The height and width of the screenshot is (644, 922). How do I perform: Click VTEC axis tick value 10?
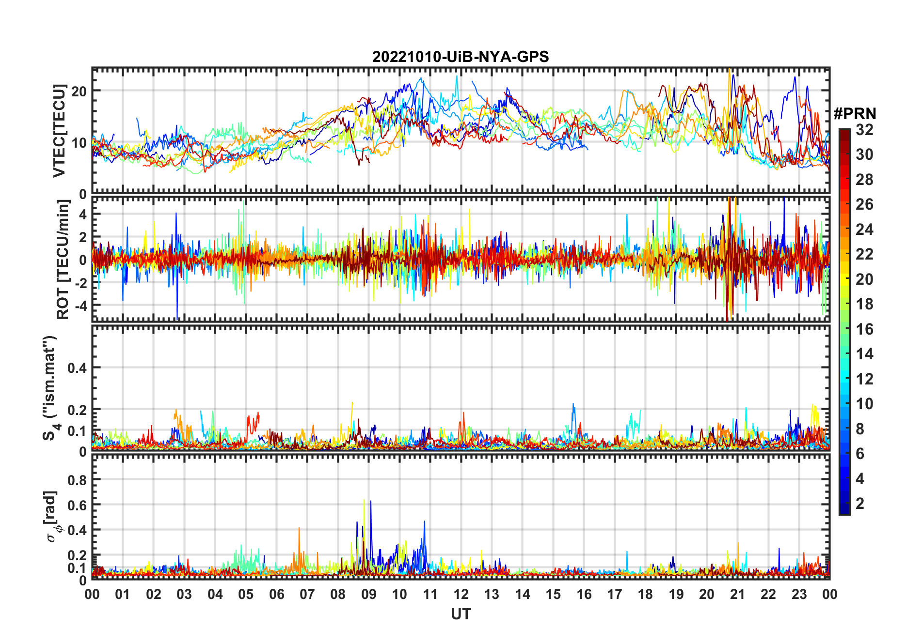[x=79, y=143]
